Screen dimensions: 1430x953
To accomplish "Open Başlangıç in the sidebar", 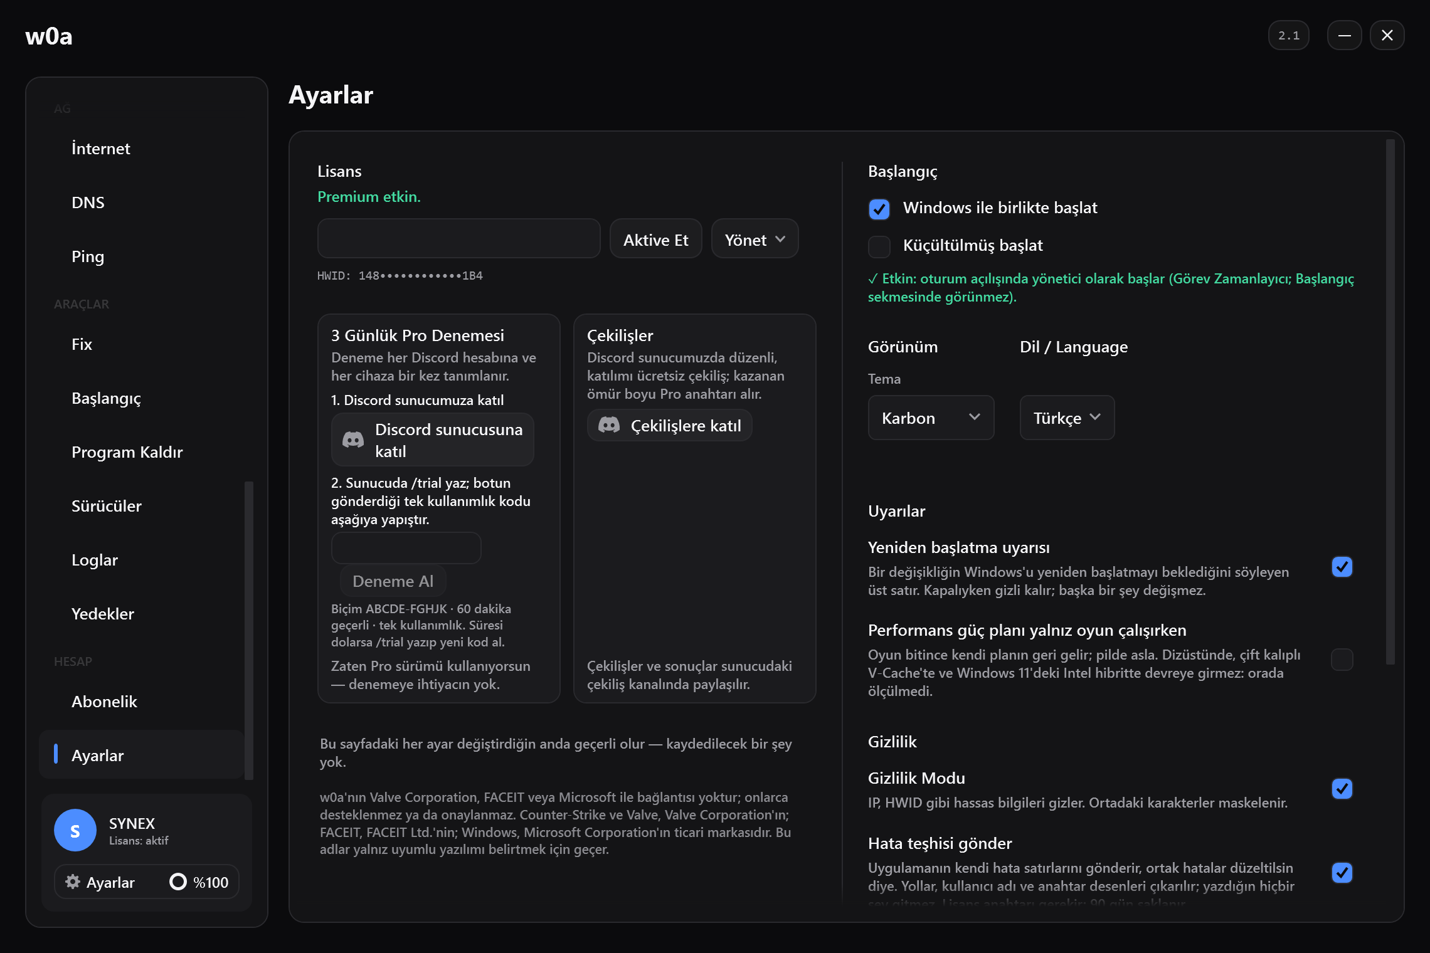I will click(x=141, y=398).
